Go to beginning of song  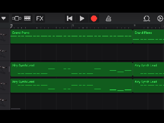(x=70, y=18)
